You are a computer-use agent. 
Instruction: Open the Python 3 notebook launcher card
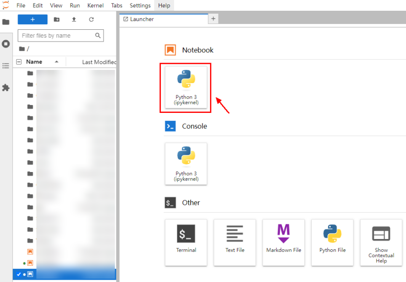point(186,87)
